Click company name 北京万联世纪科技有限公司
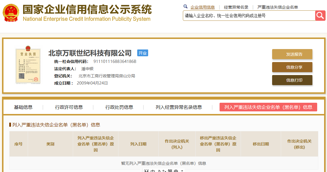This screenshot has height=172, width=327. point(90,53)
